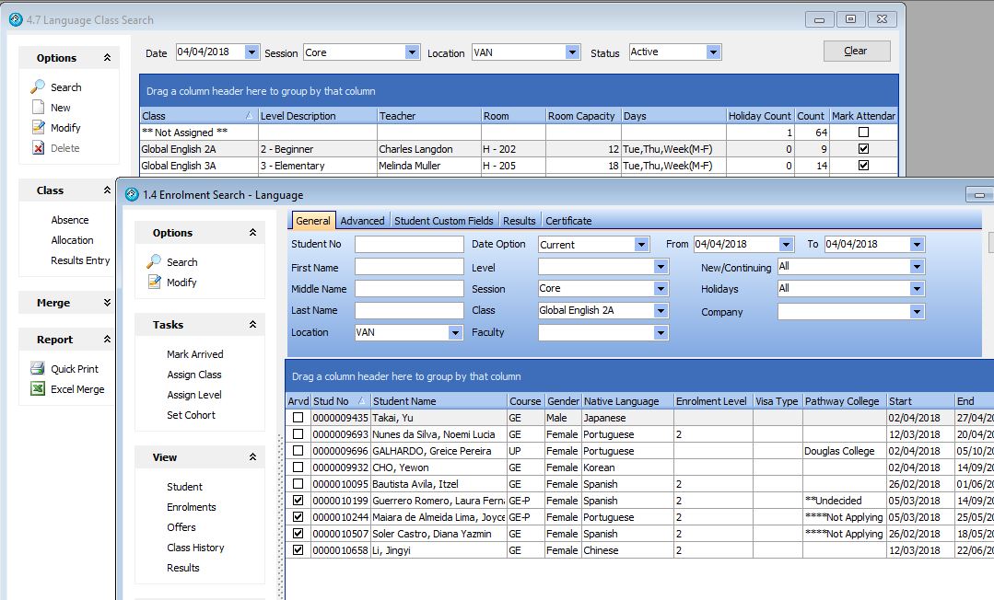Switch to the Advanced tab
Image resolution: width=994 pixels, height=600 pixels.
click(362, 221)
